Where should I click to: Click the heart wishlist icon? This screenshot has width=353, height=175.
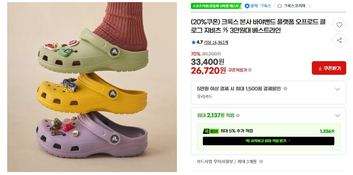(x=339, y=25)
